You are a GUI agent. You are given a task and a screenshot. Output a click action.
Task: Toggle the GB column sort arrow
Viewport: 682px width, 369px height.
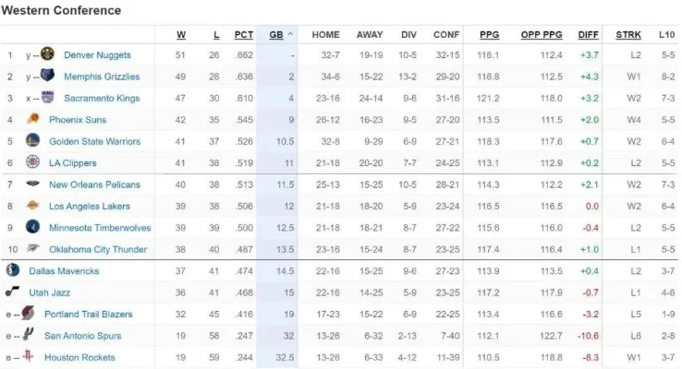click(290, 34)
